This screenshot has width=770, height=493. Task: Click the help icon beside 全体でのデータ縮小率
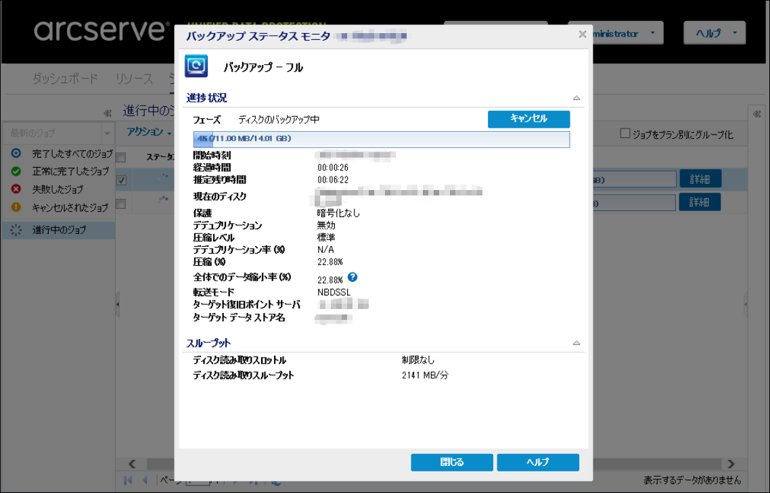pyautogui.click(x=353, y=277)
